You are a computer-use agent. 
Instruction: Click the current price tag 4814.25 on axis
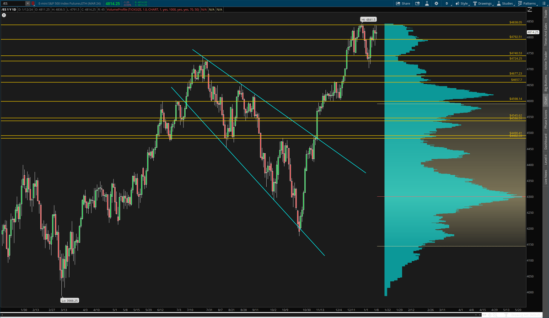point(533,32)
